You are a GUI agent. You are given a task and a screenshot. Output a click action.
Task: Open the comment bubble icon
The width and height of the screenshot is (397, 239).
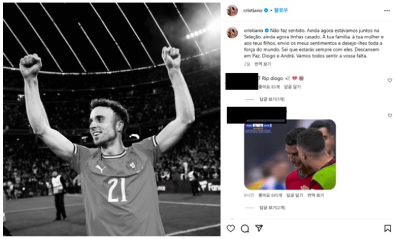[245, 229]
